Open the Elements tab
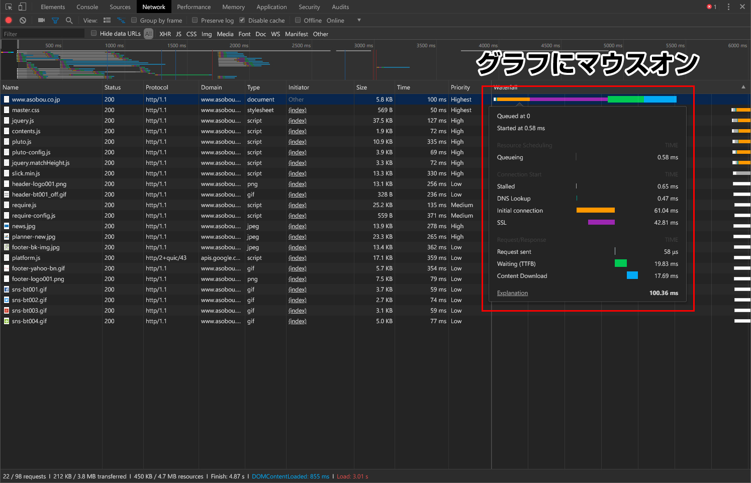751x483 pixels. (53, 7)
